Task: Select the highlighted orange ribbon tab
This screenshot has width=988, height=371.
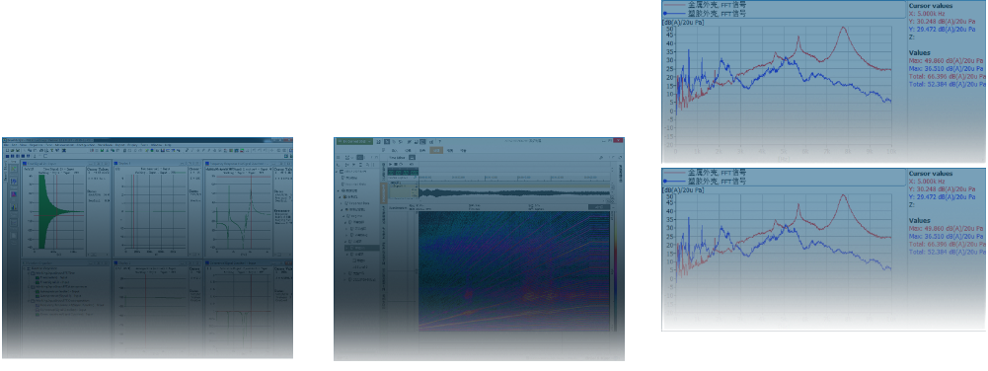Action: [x=436, y=151]
